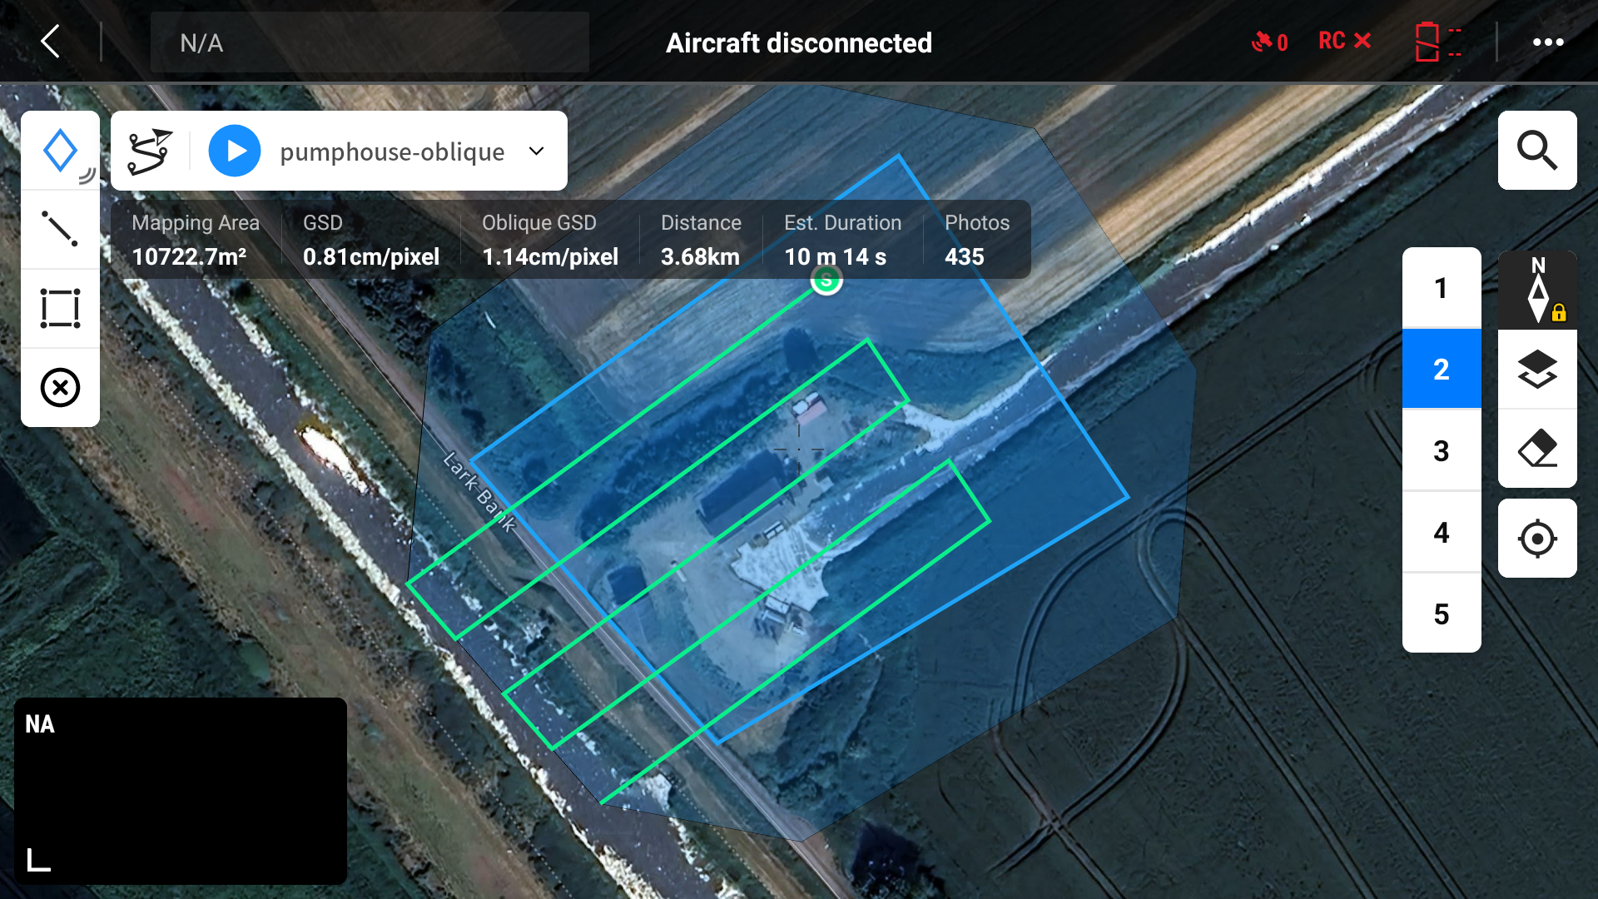Image resolution: width=1598 pixels, height=899 pixels.
Task: Switch to oblique route 5
Action: point(1441,613)
